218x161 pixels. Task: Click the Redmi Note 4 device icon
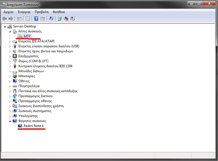[20, 126]
